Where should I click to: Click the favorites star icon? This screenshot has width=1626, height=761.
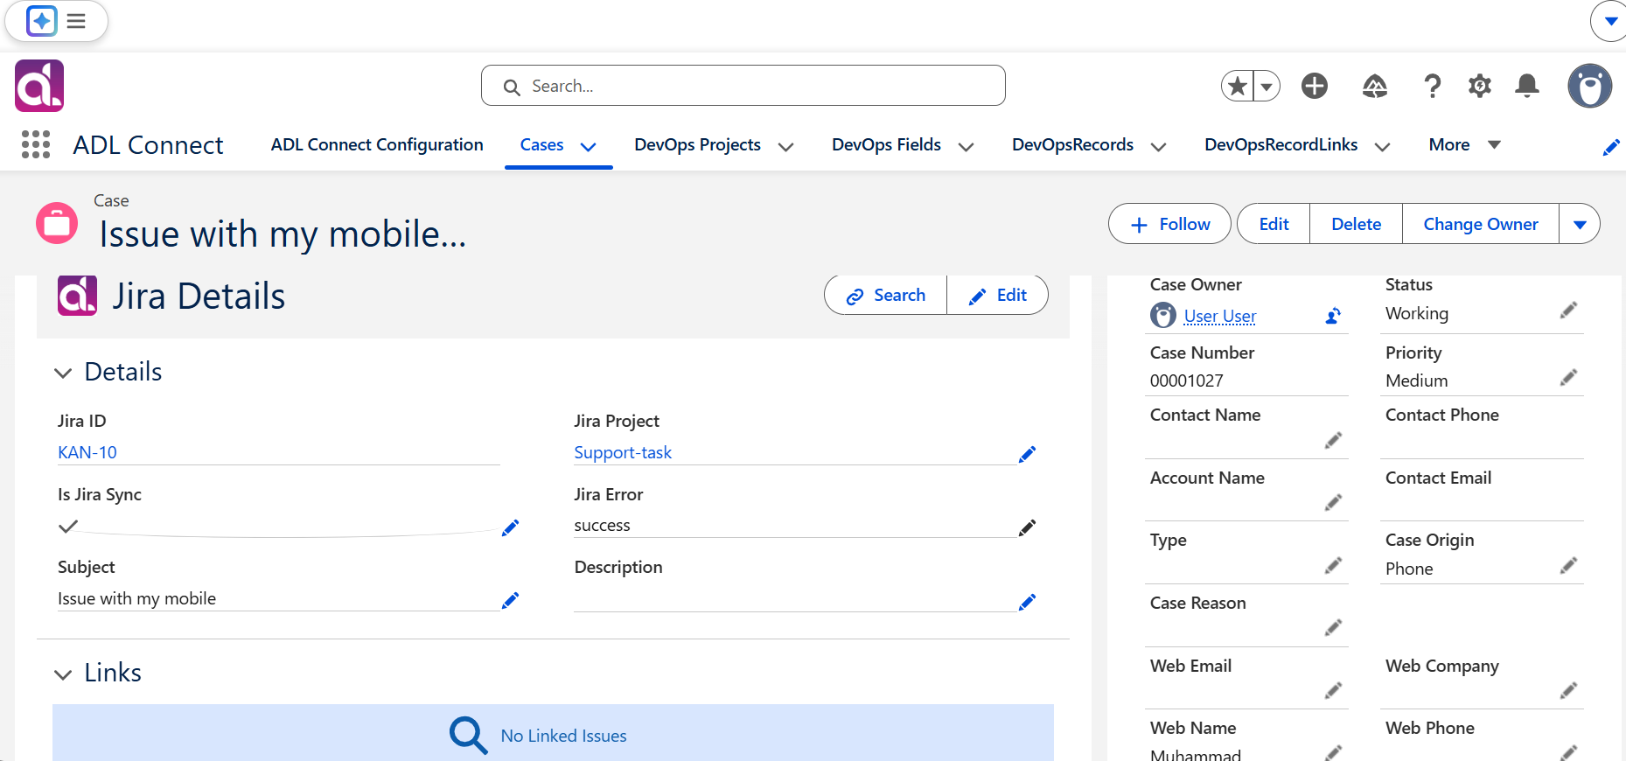[1238, 86]
